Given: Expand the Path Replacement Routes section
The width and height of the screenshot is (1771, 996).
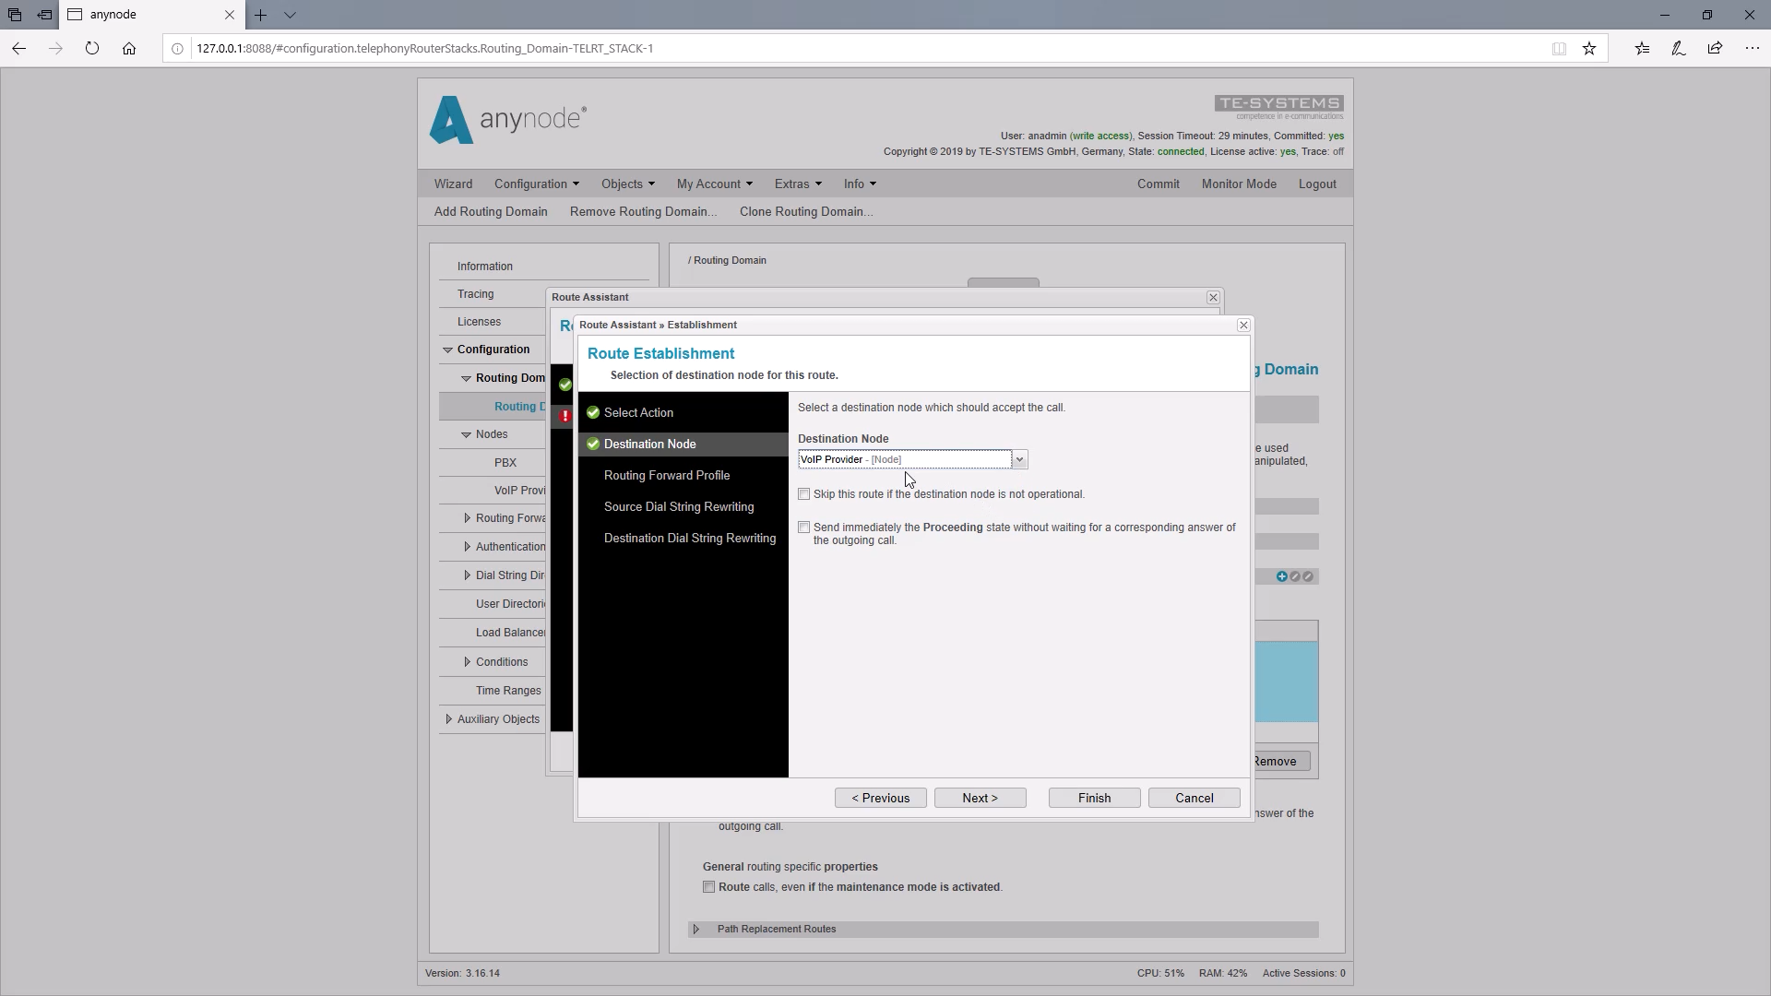Looking at the screenshot, I should 696,929.
